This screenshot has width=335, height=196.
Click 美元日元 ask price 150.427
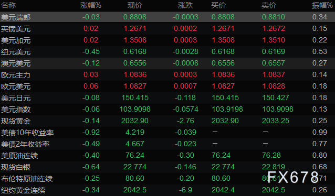tap(276, 97)
